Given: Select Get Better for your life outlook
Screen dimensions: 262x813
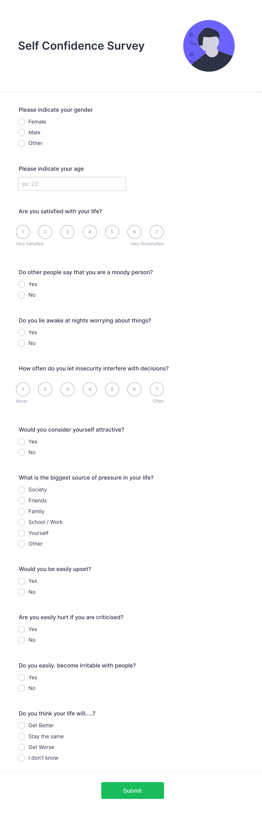Looking at the screenshot, I should (x=21, y=725).
